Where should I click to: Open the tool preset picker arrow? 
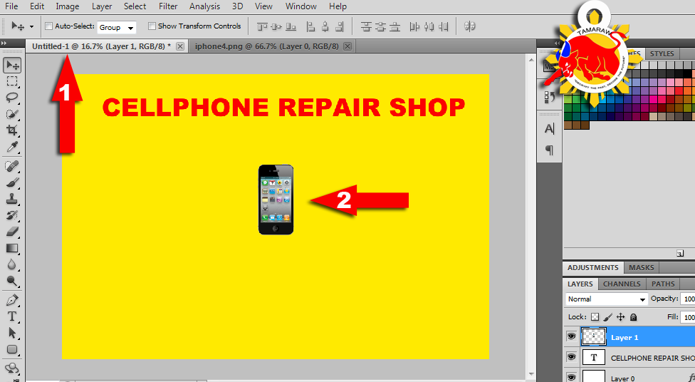(x=31, y=27)
